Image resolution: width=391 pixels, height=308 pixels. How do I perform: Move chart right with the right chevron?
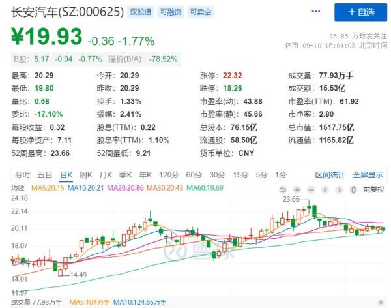[339, 190]
